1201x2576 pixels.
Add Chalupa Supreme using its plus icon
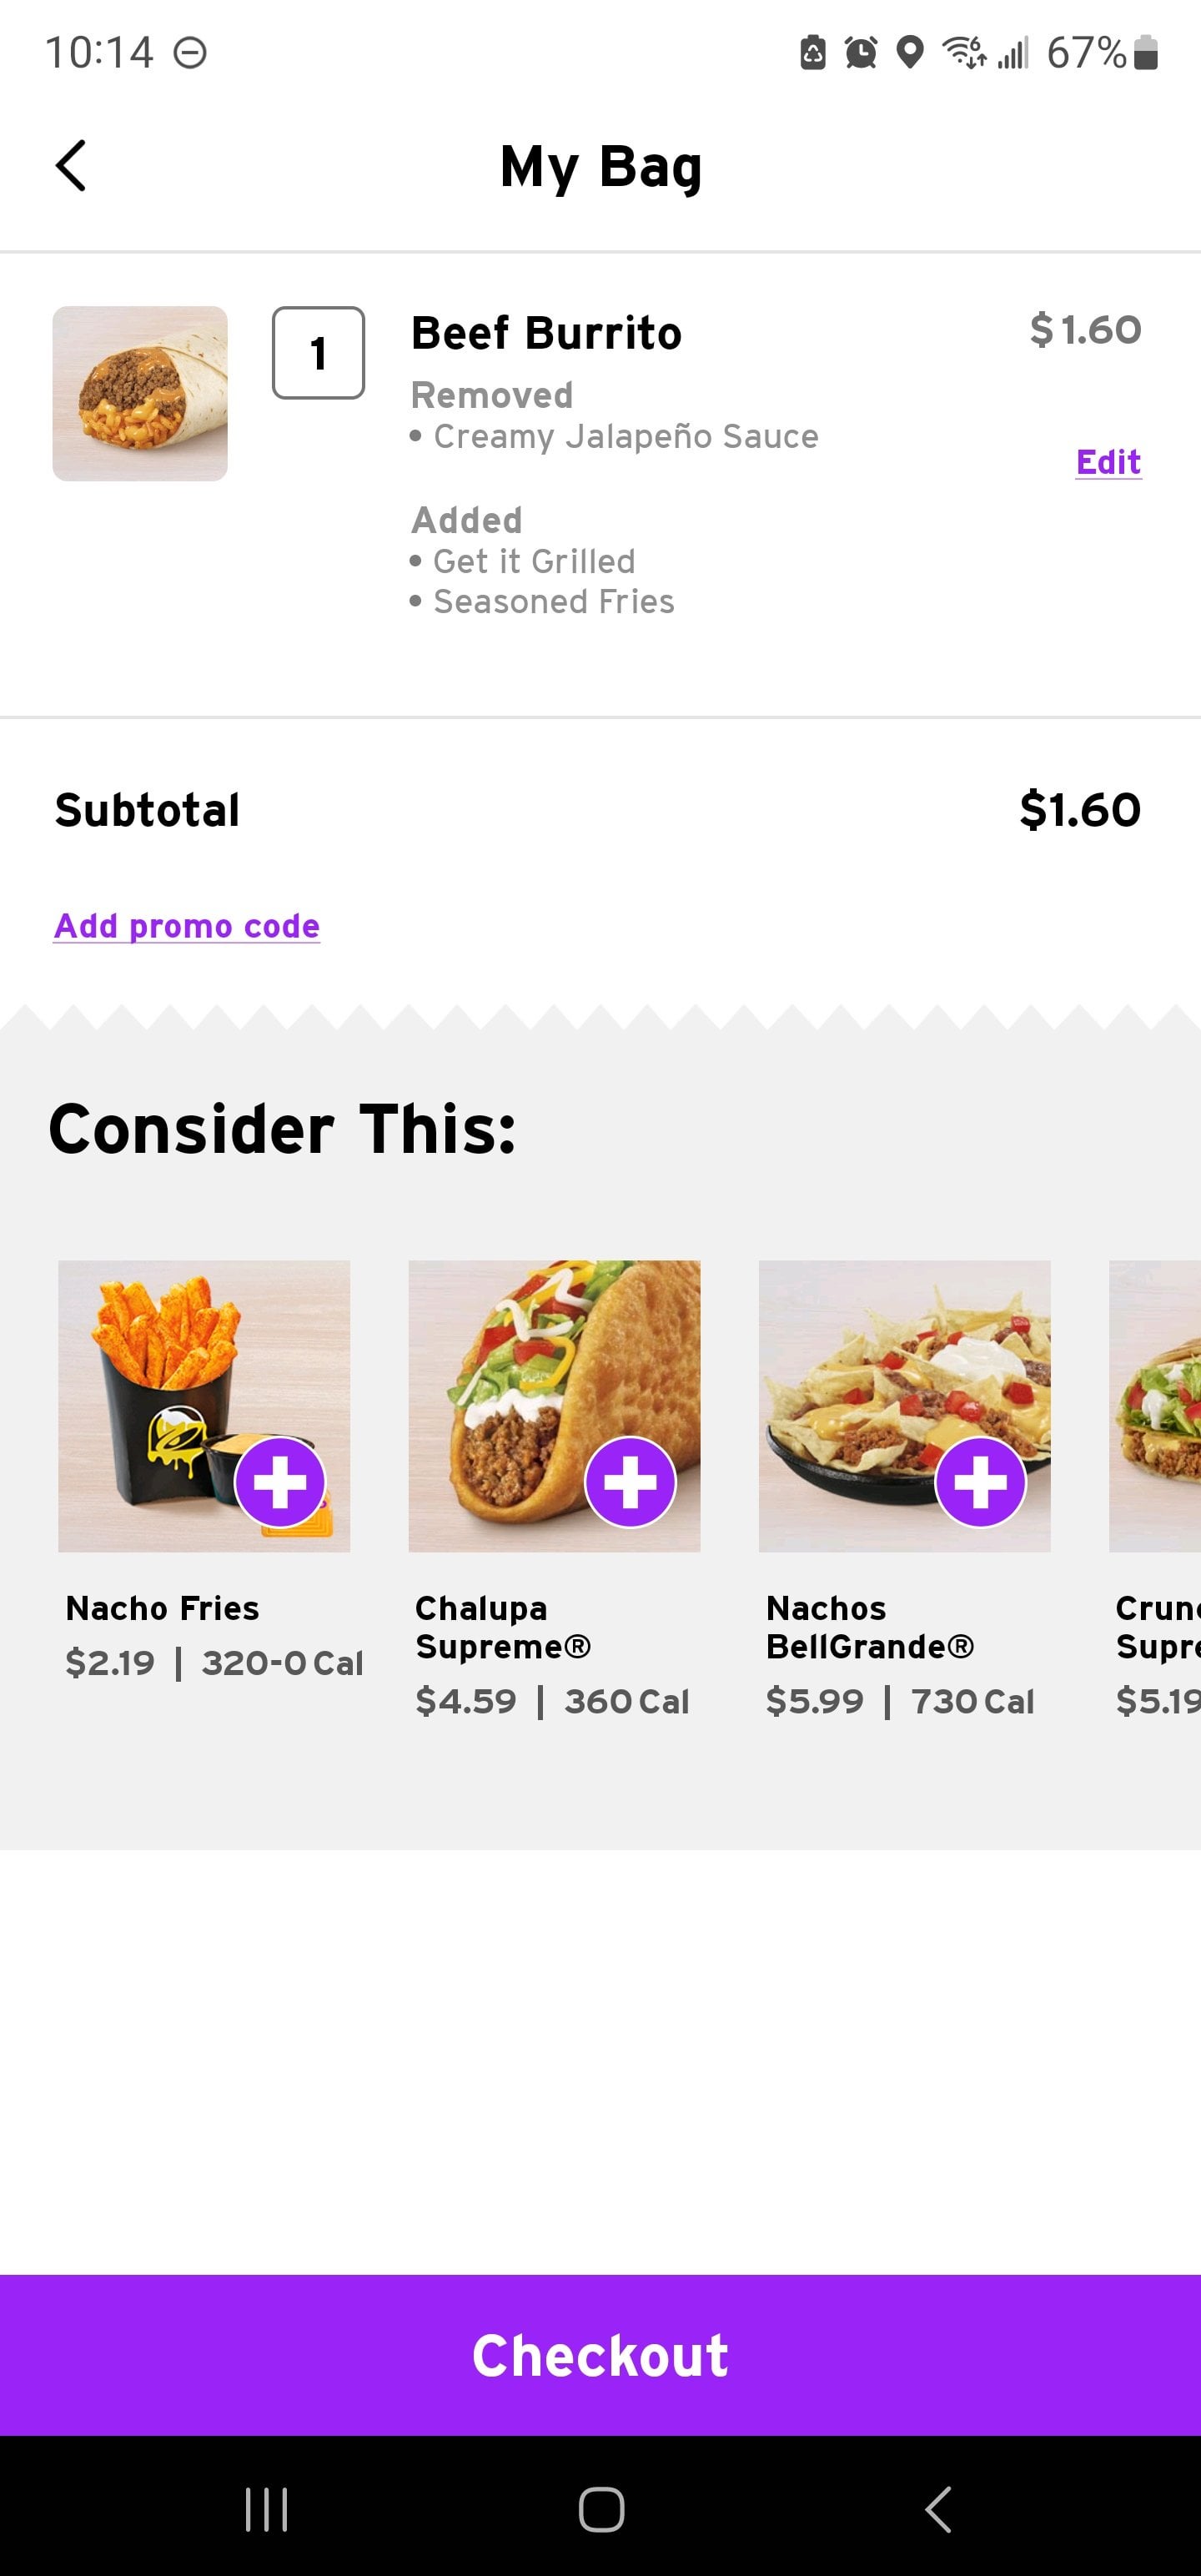click(x=630, y=1481)
